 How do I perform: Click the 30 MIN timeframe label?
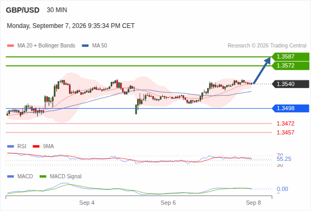coord(57,10)
